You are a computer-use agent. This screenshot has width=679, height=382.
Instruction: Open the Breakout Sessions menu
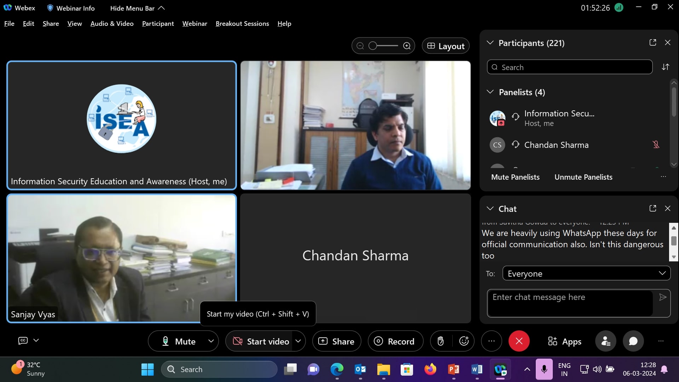pyautogui.click(x=242, y=24)
